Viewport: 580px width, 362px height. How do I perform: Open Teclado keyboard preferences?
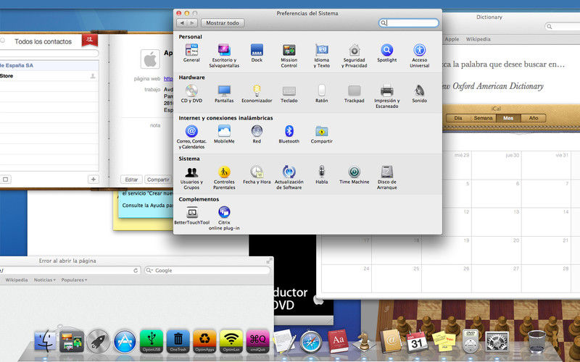(289, 94)
